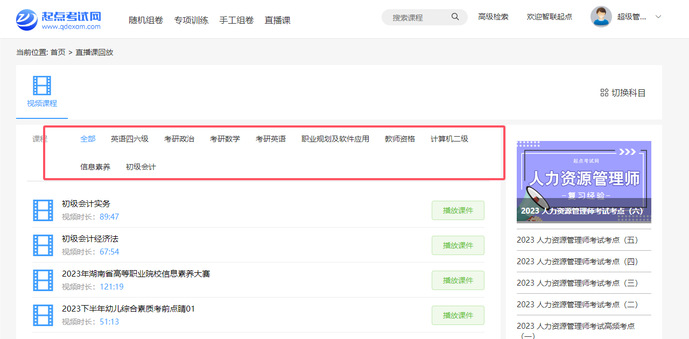
Task: Select the 计算机二级 course filter
Action: point(449,139)
